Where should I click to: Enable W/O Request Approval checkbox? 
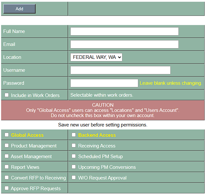74,178
